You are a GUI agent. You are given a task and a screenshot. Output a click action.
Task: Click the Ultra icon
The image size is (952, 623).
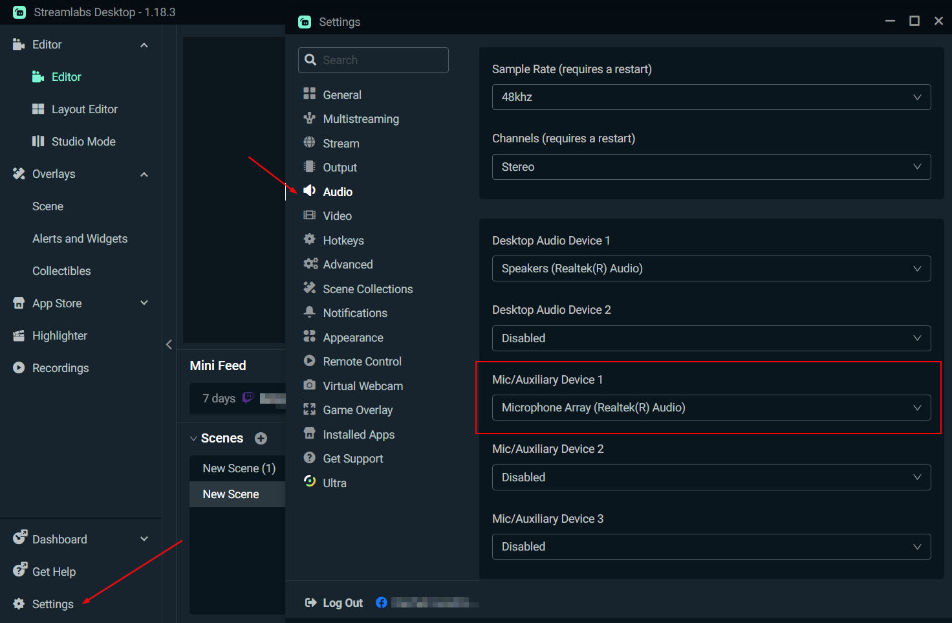pyautogui.click(x=310, y=482)
